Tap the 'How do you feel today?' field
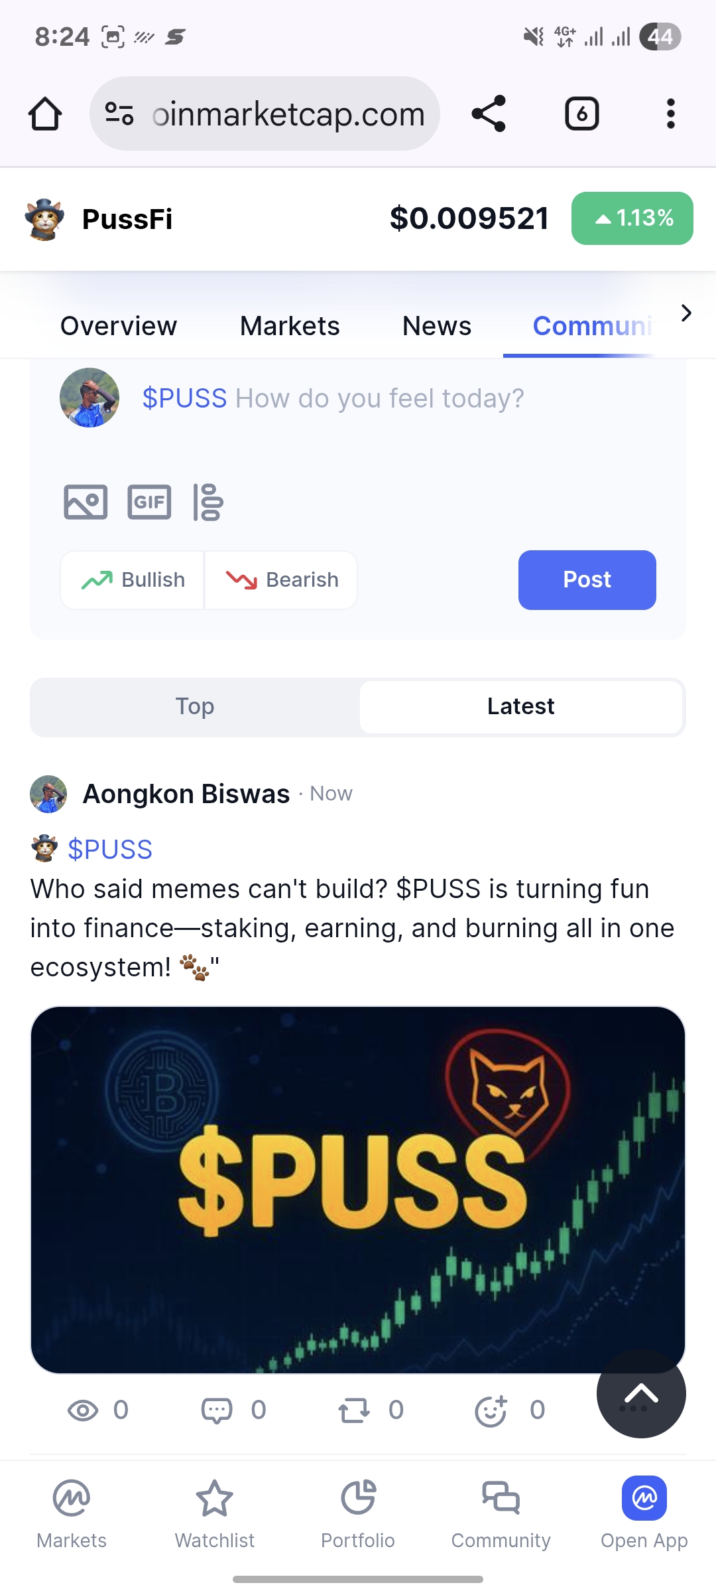The width and height of the screenshot is (716, 1593). [x=380, y=398]
